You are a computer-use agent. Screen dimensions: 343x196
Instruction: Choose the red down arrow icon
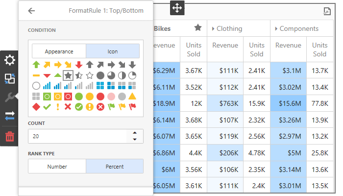[x=79, y=64]
